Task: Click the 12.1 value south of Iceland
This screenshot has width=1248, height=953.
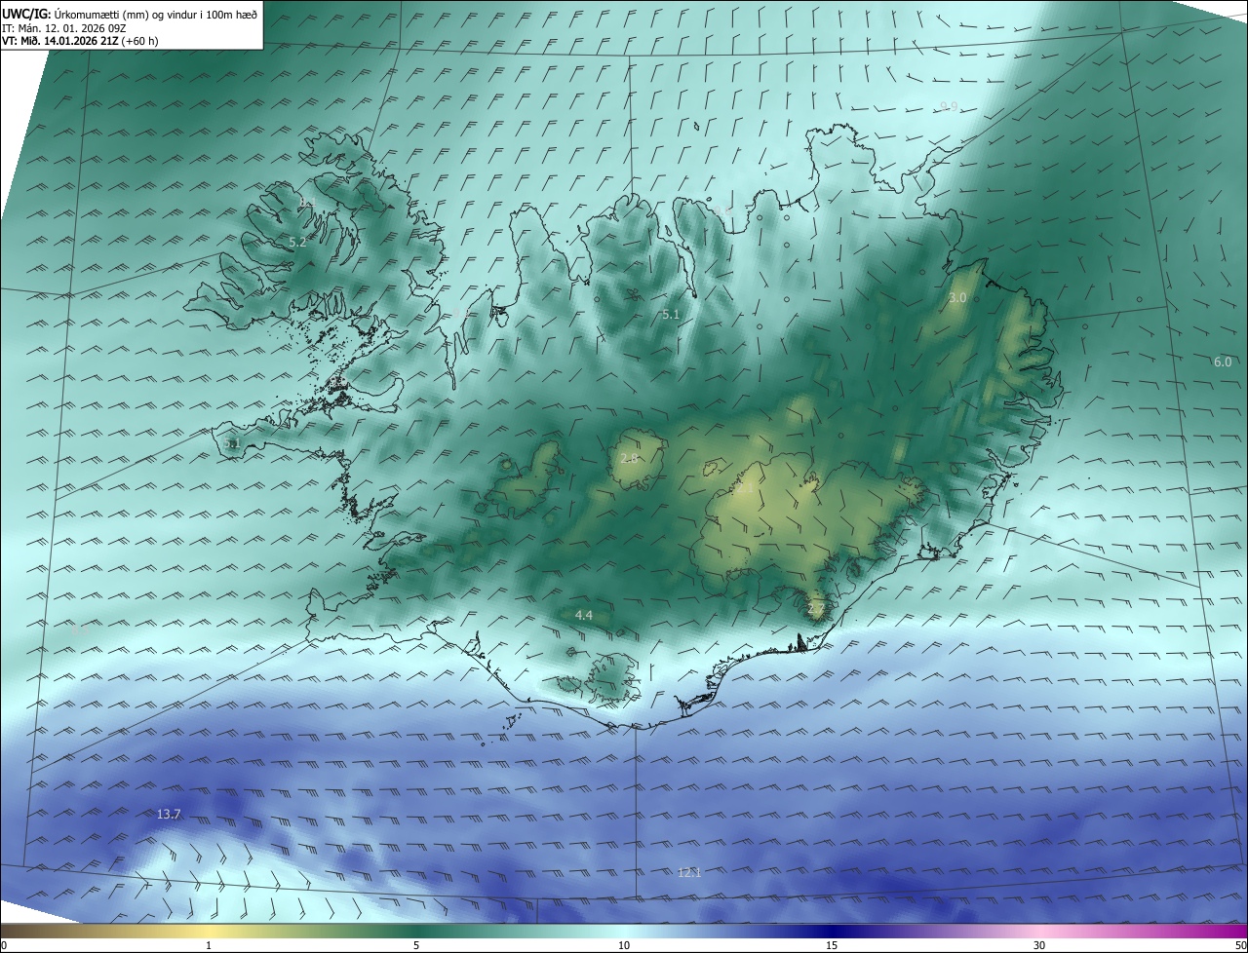Action: click(689, 872)
